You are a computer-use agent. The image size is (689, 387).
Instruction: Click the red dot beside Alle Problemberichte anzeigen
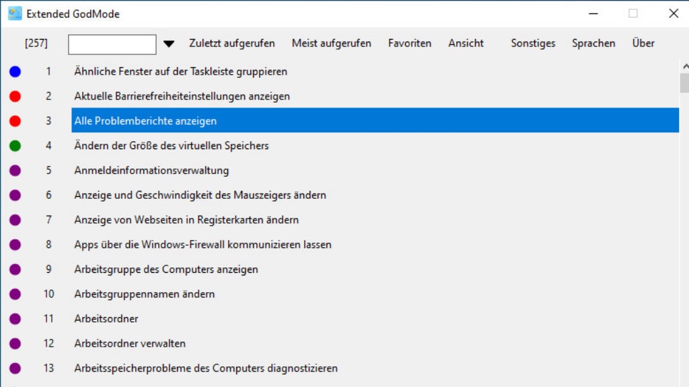[x=15, y=121]
